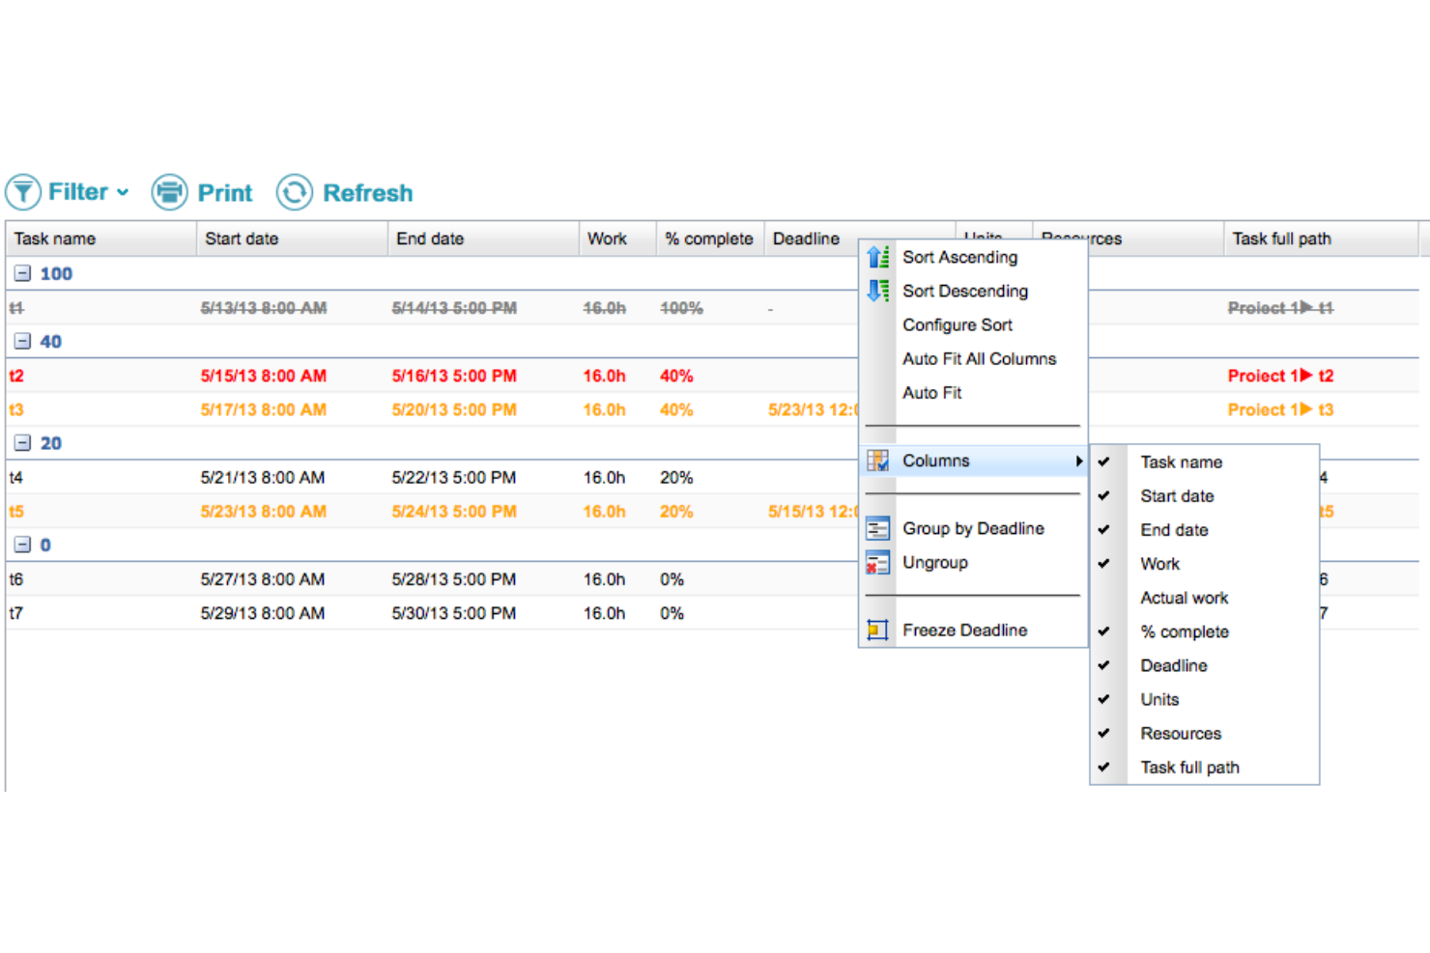Open the Filter dropdown arrow

(x=123, y=192)
